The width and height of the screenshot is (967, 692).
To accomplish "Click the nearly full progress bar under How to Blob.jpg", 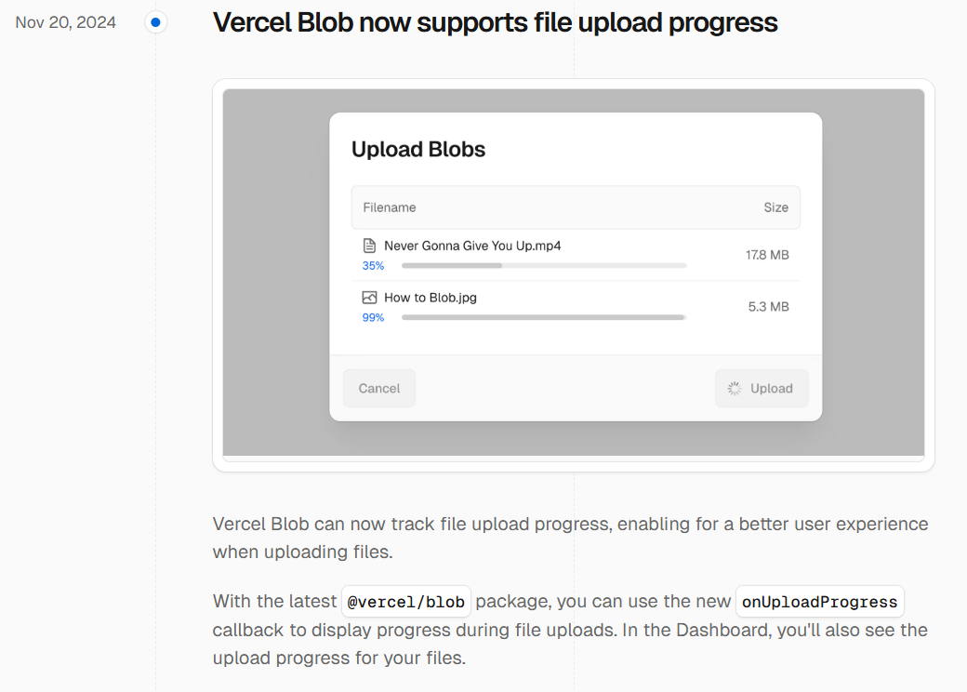I will coord(543,317).
